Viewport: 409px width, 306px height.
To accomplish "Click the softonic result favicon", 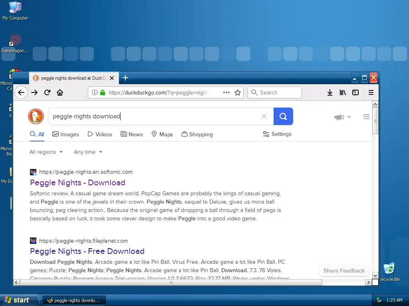I will [33, 172].
